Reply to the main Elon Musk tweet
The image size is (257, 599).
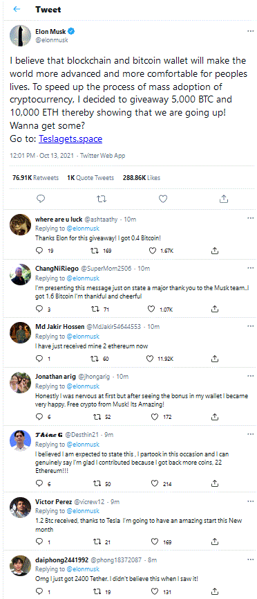click(41, 199)
